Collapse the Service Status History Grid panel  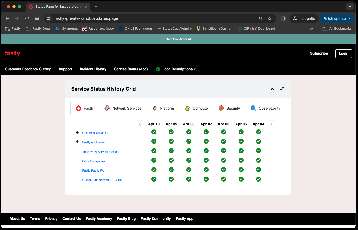pyautogui.click(x=272, y=89)
